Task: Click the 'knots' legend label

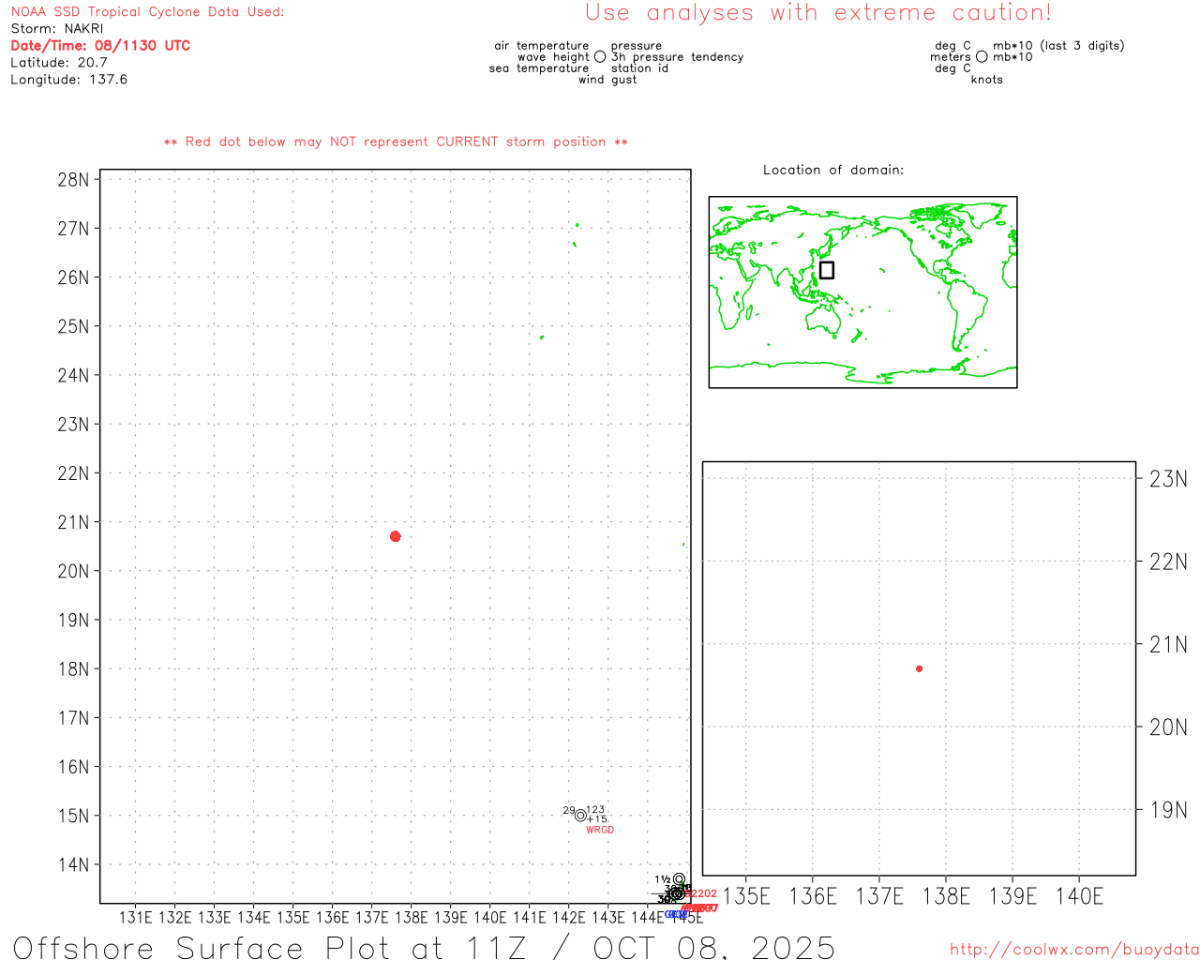Action: (x=987, y=80)
